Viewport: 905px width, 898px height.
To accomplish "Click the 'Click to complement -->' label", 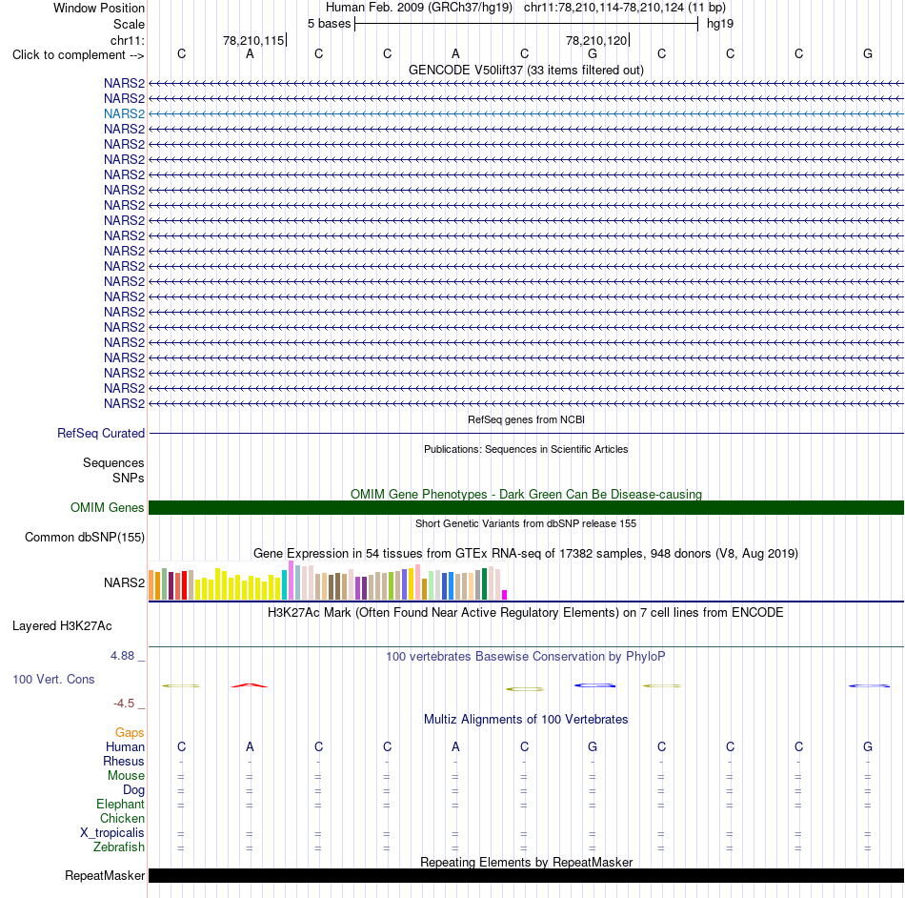I will [x=78, y=55].
